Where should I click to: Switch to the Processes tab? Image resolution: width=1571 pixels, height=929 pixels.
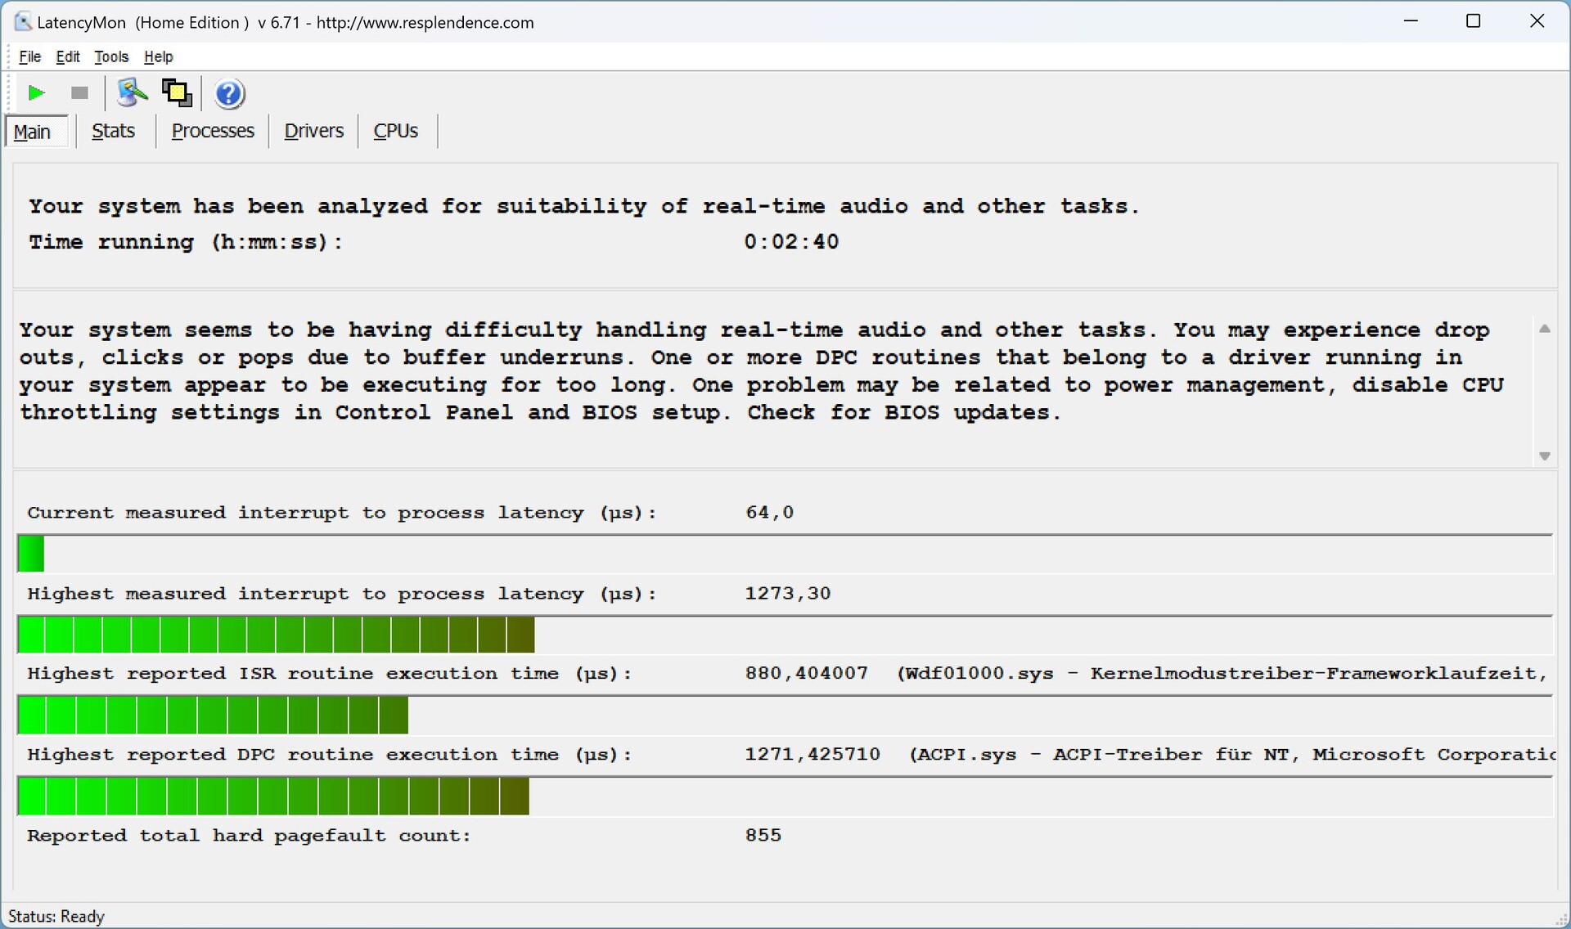click(x=213, y=131)
